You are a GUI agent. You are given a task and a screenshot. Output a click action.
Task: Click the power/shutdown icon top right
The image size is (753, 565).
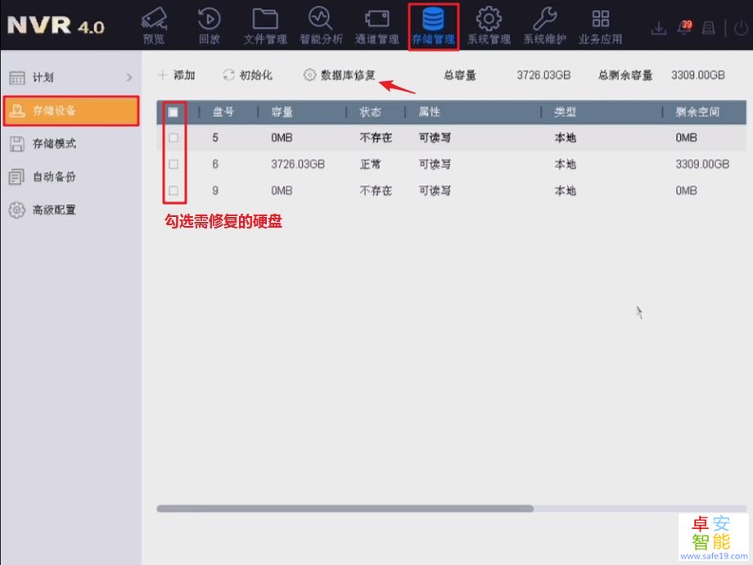click(740, 26)
